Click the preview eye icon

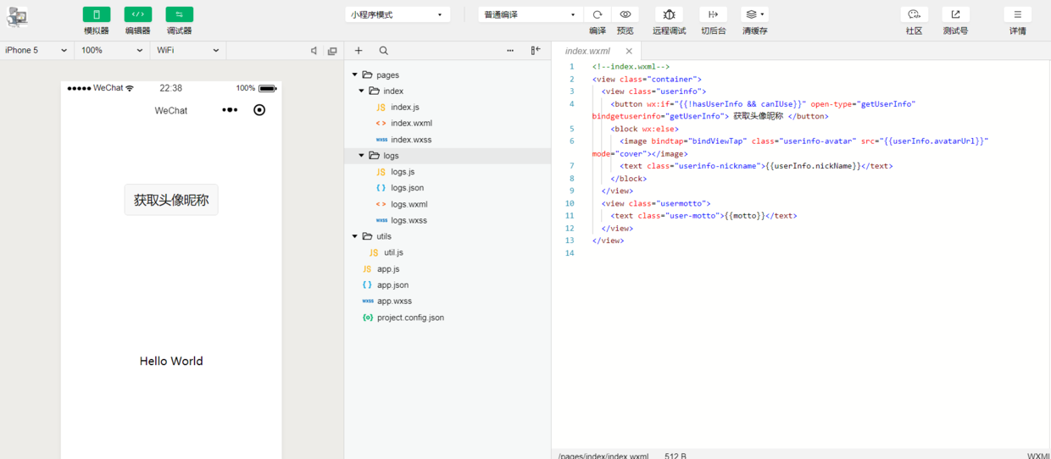coord(626,14)
